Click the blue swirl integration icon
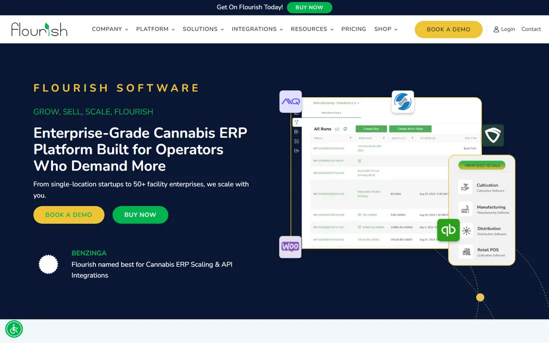549x343 pixels. click(403, 102)
